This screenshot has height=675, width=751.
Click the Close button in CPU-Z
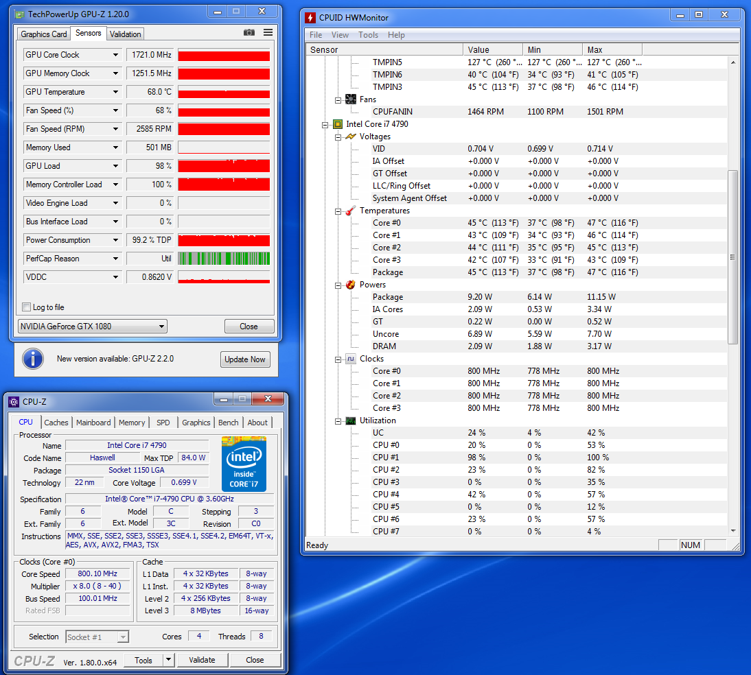click(x=255, y=660)
